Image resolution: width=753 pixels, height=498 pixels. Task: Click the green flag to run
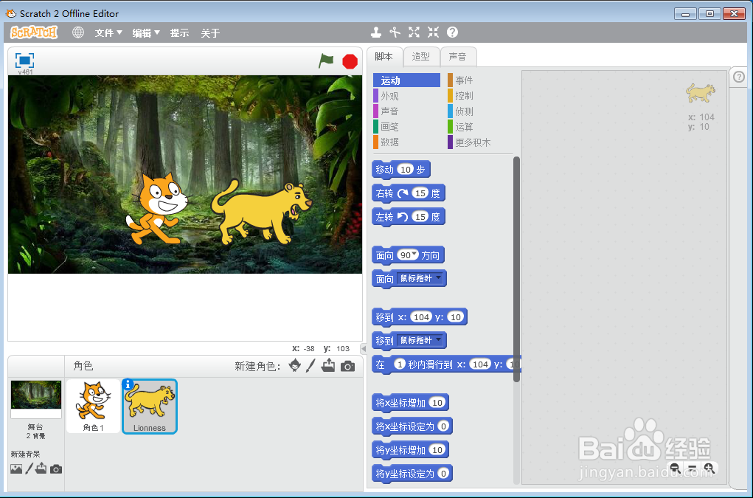(326, 61)
